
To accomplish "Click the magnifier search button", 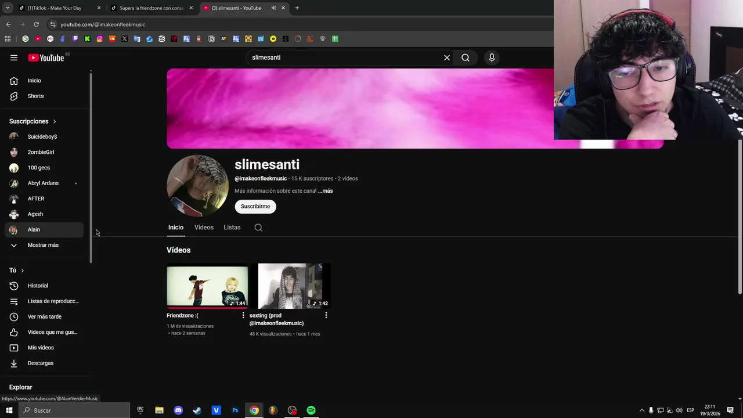I will click(x=466, y=57).
